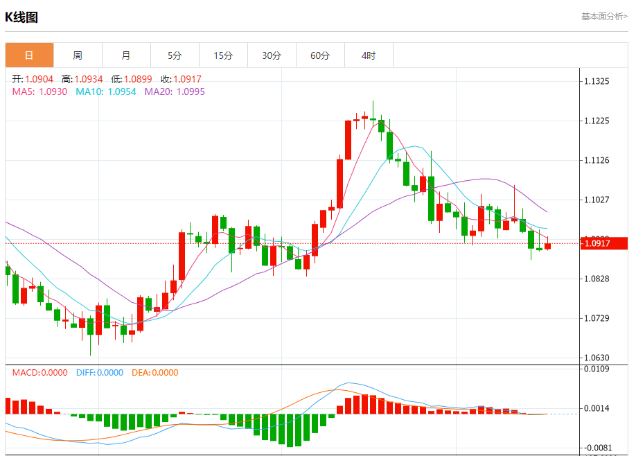Click the 1.0729 price axis label
Image resolution: width=636 pixels, height=456 pixels.
597,318
